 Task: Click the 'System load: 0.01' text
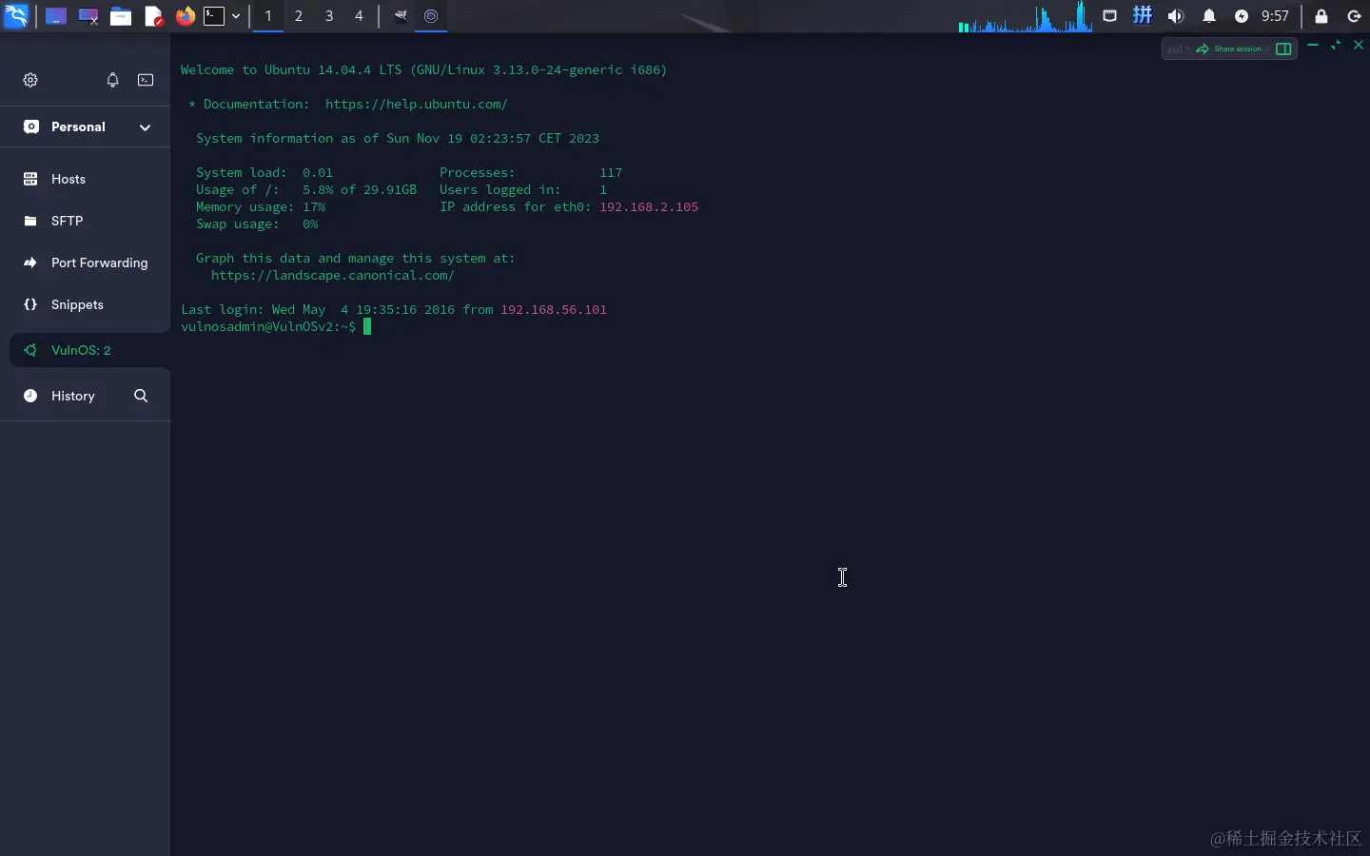point(264,173)
